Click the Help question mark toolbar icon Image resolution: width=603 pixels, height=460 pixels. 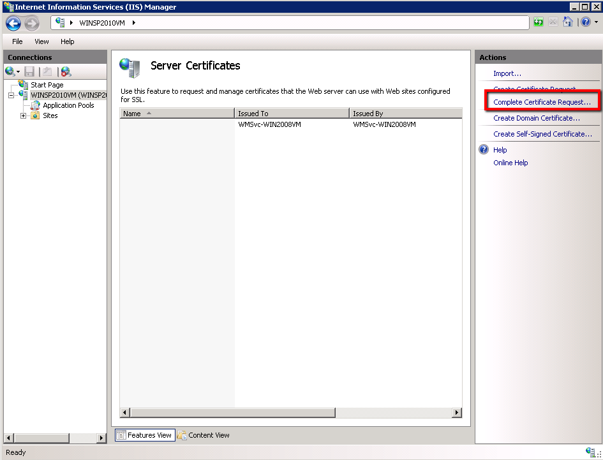point(585,22)
